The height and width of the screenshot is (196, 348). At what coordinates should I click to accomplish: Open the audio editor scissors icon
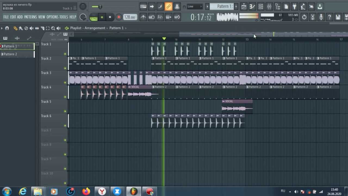tap(313, 17)
